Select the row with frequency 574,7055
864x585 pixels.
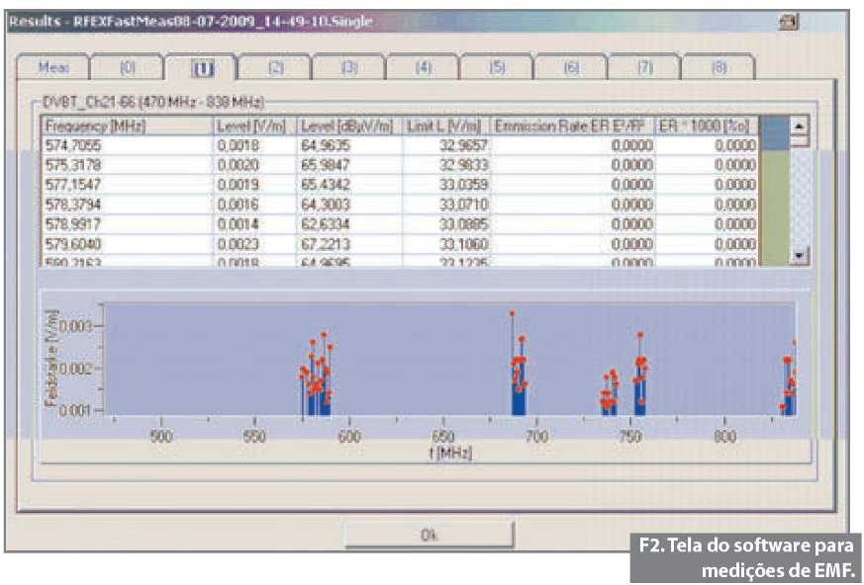click(x=127, y=145)
